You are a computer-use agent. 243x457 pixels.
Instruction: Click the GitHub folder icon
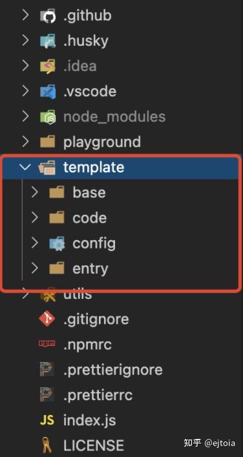(x=48, y=15)
